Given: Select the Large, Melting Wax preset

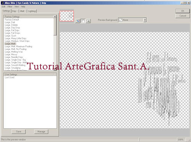Looking at the screenshot, I should coord(14,52).
